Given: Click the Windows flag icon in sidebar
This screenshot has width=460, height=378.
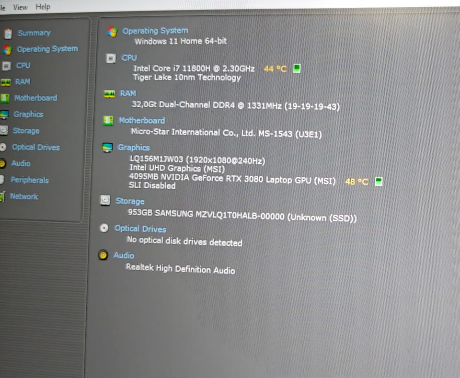Looking at the screenshot, I should tap(7, 50).
